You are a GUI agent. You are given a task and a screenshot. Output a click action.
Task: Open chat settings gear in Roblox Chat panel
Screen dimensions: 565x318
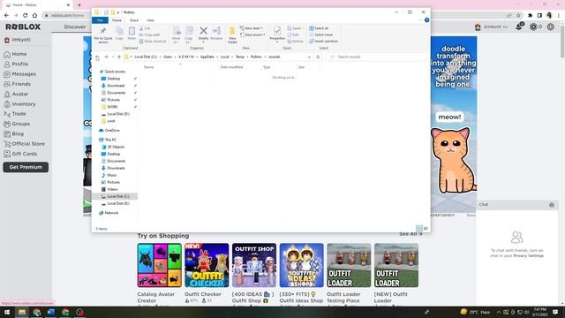click(552, 205)
